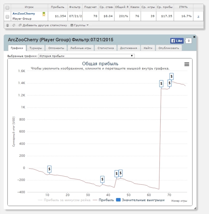
Task: Open the Оппоненты tab
Action: click(x=56, y=48)
